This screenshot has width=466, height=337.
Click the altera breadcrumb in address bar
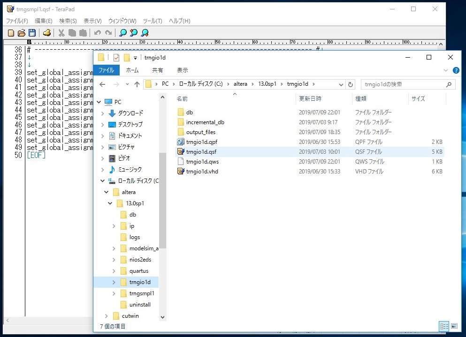240,84
